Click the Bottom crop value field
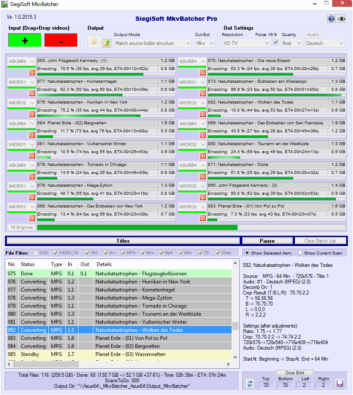353x395 pixels. click(285, 385)
